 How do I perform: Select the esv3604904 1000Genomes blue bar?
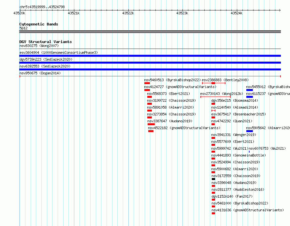150,56
